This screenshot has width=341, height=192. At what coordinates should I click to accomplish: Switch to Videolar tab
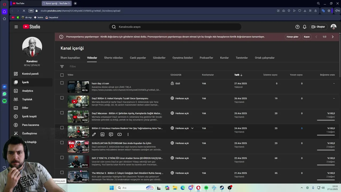(92, 58)
